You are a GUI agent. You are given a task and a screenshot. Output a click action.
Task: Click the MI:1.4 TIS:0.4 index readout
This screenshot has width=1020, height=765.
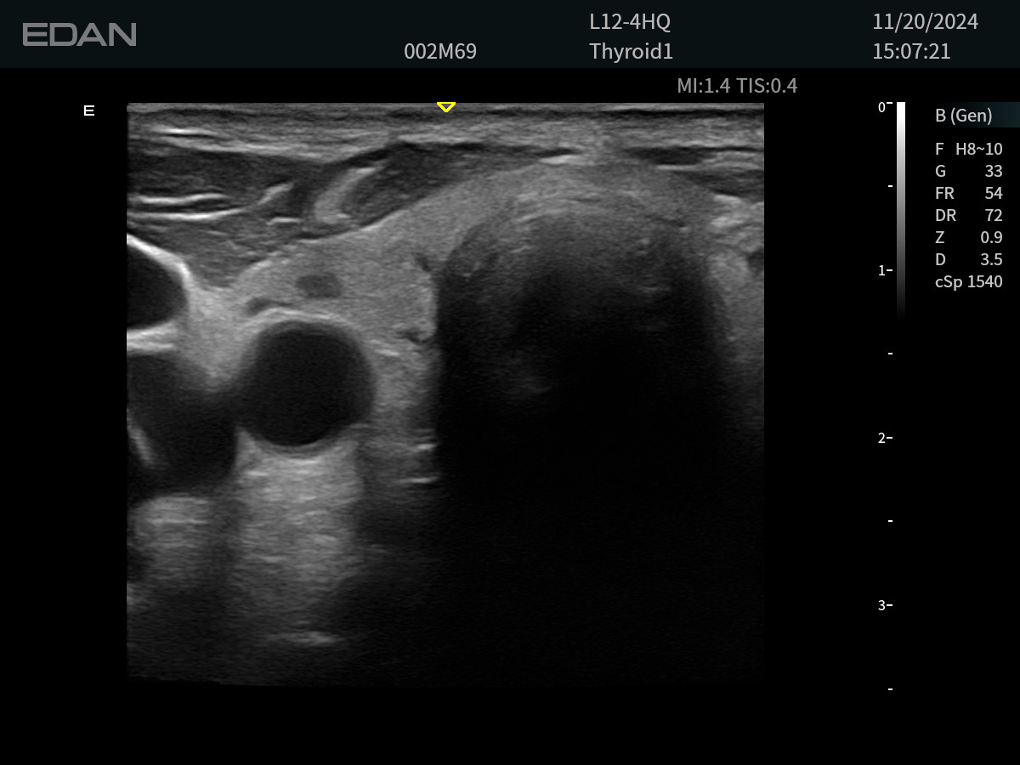point(736,86)
